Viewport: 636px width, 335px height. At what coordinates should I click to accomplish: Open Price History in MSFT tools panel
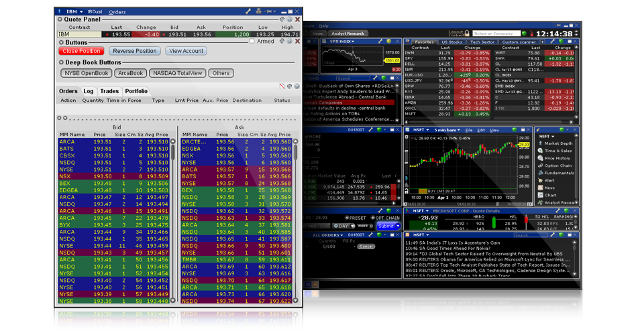coord(554,158)
